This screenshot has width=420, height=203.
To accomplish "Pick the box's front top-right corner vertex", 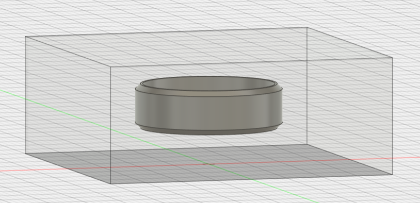I will click(x=393, y=58).
